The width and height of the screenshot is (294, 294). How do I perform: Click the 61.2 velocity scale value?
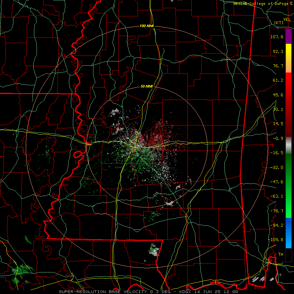click(x=278, y=80)
